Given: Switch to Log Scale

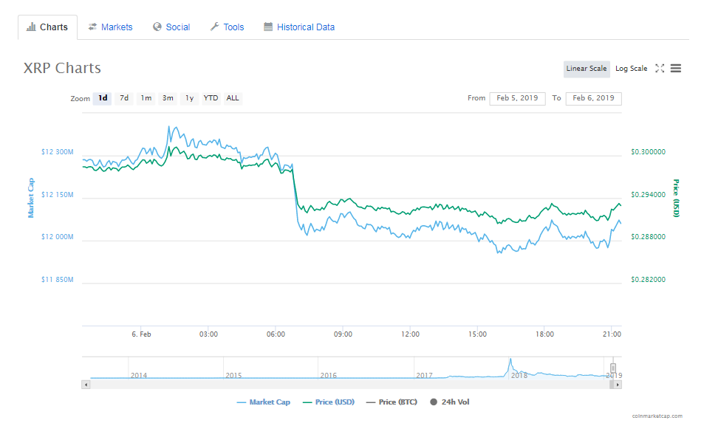Looking at the screenshot, I should [632, 69].
